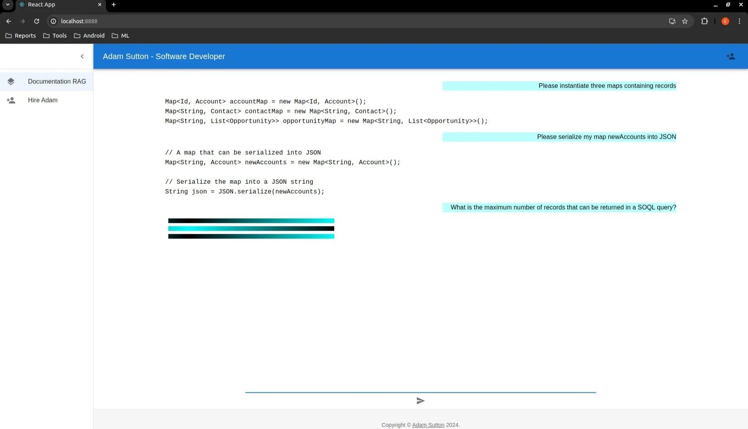The height and width of the screenshot is (429, 748).
Task: Bookmark the page with the star icon
Action: (685, 21)
